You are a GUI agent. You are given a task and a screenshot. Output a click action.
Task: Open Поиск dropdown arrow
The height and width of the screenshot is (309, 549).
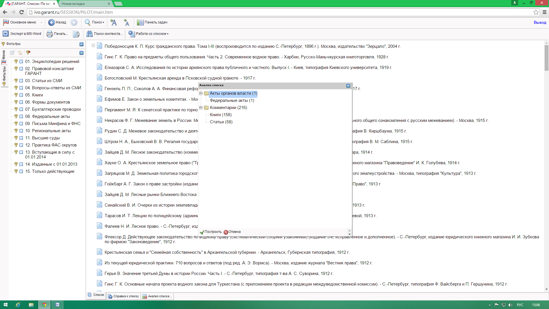[104, 23]
